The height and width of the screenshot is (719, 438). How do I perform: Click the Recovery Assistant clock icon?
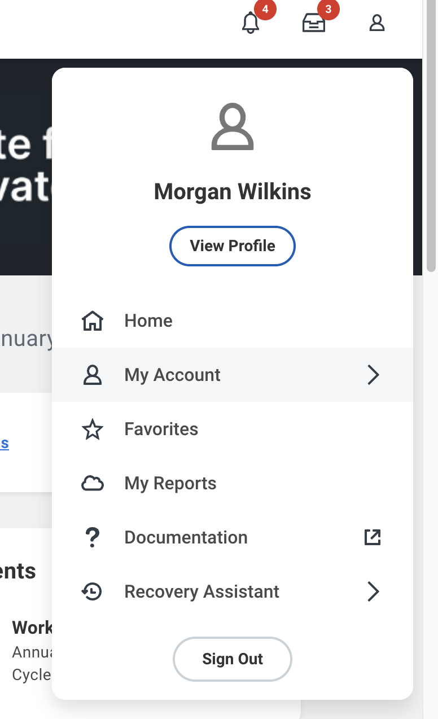click(x=93, y=592)
